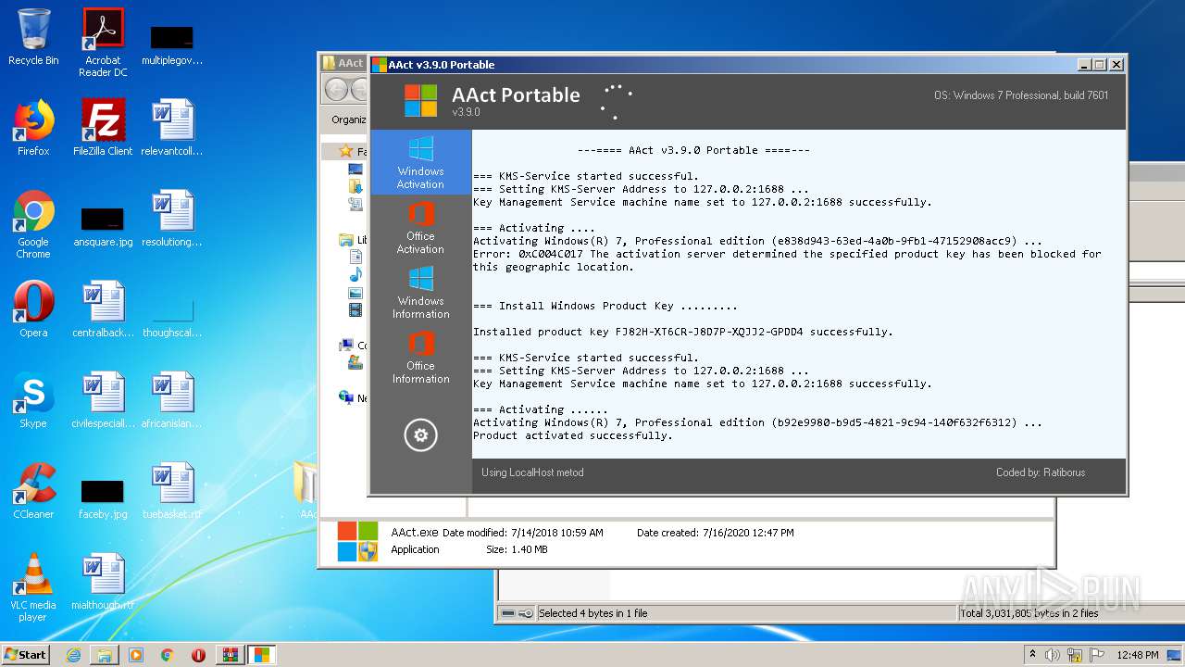The image size is (1185, 667).
Task: Open Action Center flag icon
Action: [x=1097, y=655]
